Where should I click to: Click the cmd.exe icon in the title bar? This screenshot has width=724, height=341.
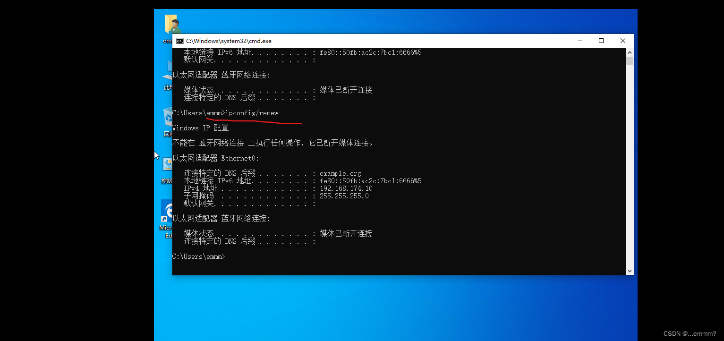point(180,41)
